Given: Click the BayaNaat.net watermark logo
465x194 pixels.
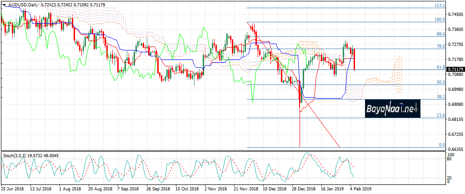Looking at the screenshot, I should tap(392, 109).
